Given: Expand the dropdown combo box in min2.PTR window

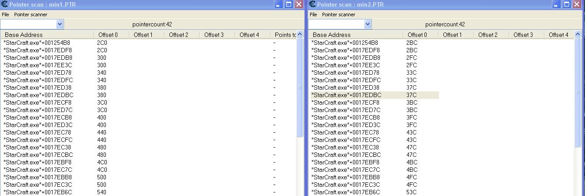Looking at the screenshot, I should pos(367,24).
